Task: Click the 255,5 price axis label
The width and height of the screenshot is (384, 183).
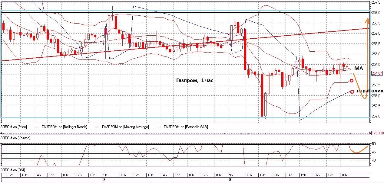Action: click(x=376, y=44)
